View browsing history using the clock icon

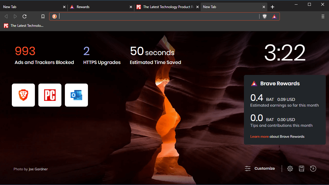coord(313,168)
